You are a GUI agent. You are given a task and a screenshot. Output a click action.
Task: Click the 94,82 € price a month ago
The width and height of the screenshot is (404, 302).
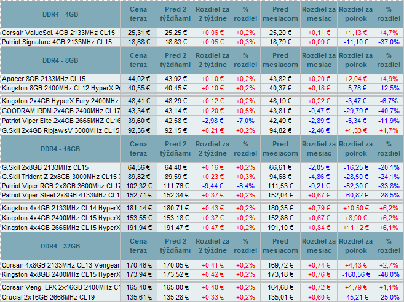[x=280, y=130]
